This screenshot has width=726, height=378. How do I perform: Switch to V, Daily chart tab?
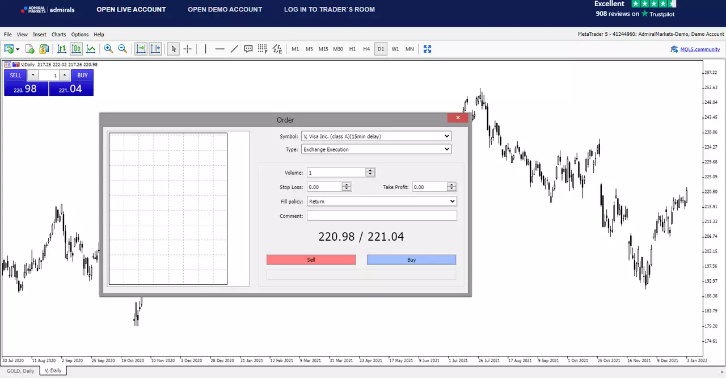(53, 371)
